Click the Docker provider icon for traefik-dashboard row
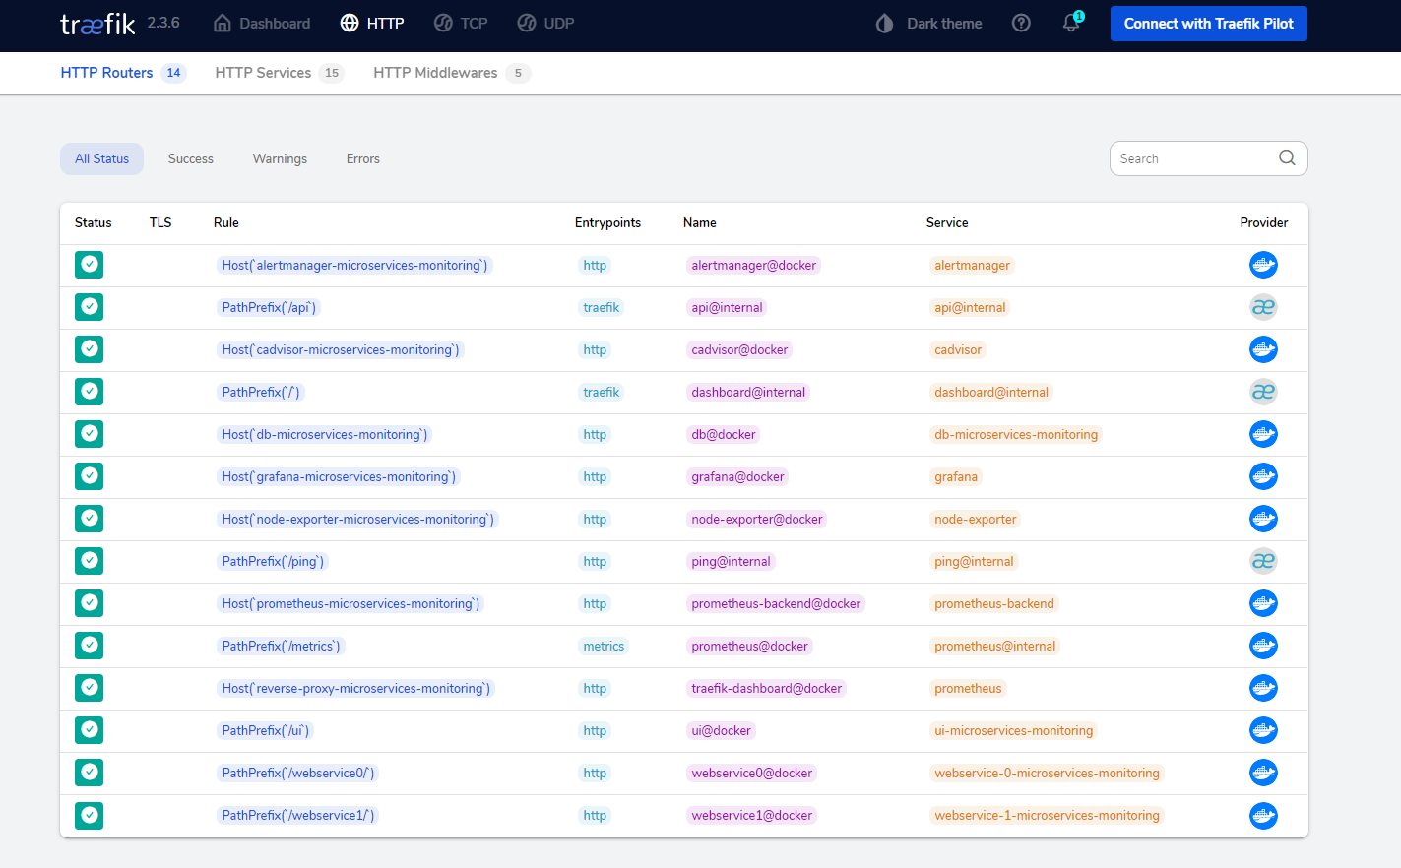 point(1263,688)
